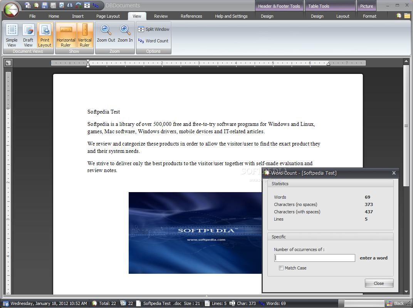Click the tab-stop selector L button

pyautogui.click(x=8, y=63)
